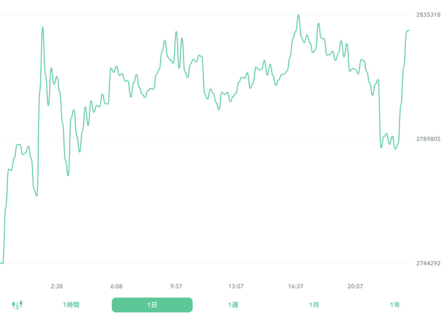The image size is (442, 318).
Task: Select the 1月 monthly timeframe
Action: point(314,305)
